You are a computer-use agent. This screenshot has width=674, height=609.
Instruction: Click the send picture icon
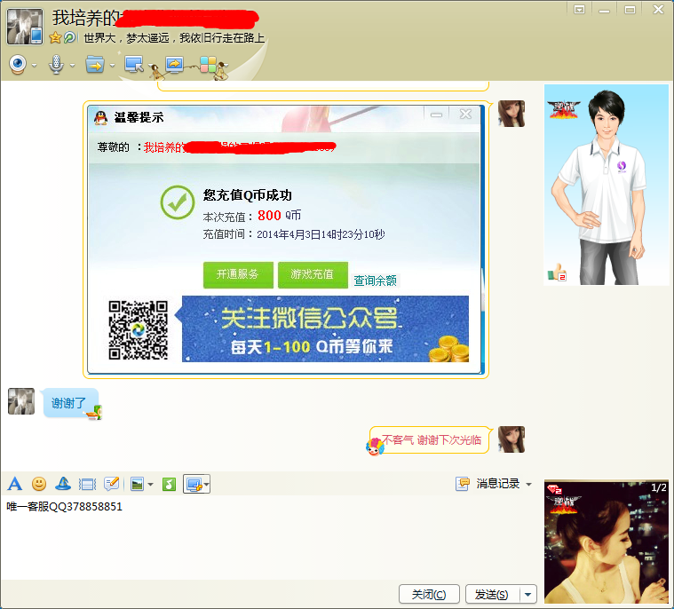coord(137,485)
